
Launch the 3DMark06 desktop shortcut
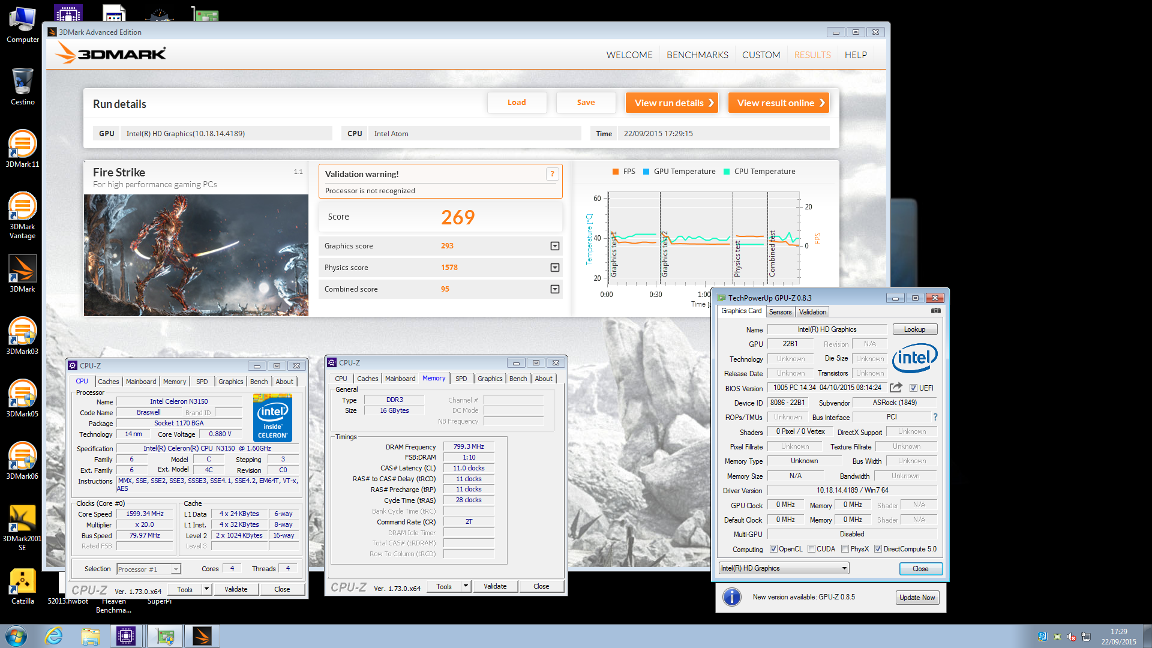coord(22,461)
